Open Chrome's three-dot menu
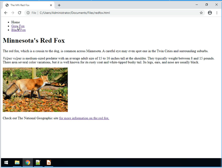Viewport: 222px width, 168px height. tap(217, 13)
